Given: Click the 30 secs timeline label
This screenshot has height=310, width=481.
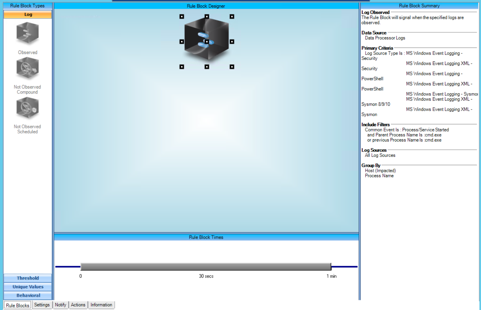Looking at the screenshot, I should coord(206,276).
